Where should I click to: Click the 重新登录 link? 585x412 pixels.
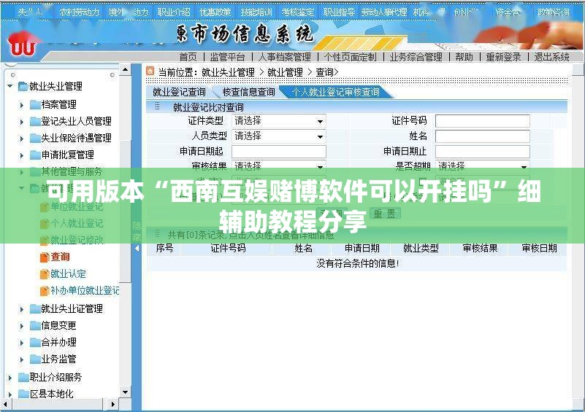[x=503, y=57]
